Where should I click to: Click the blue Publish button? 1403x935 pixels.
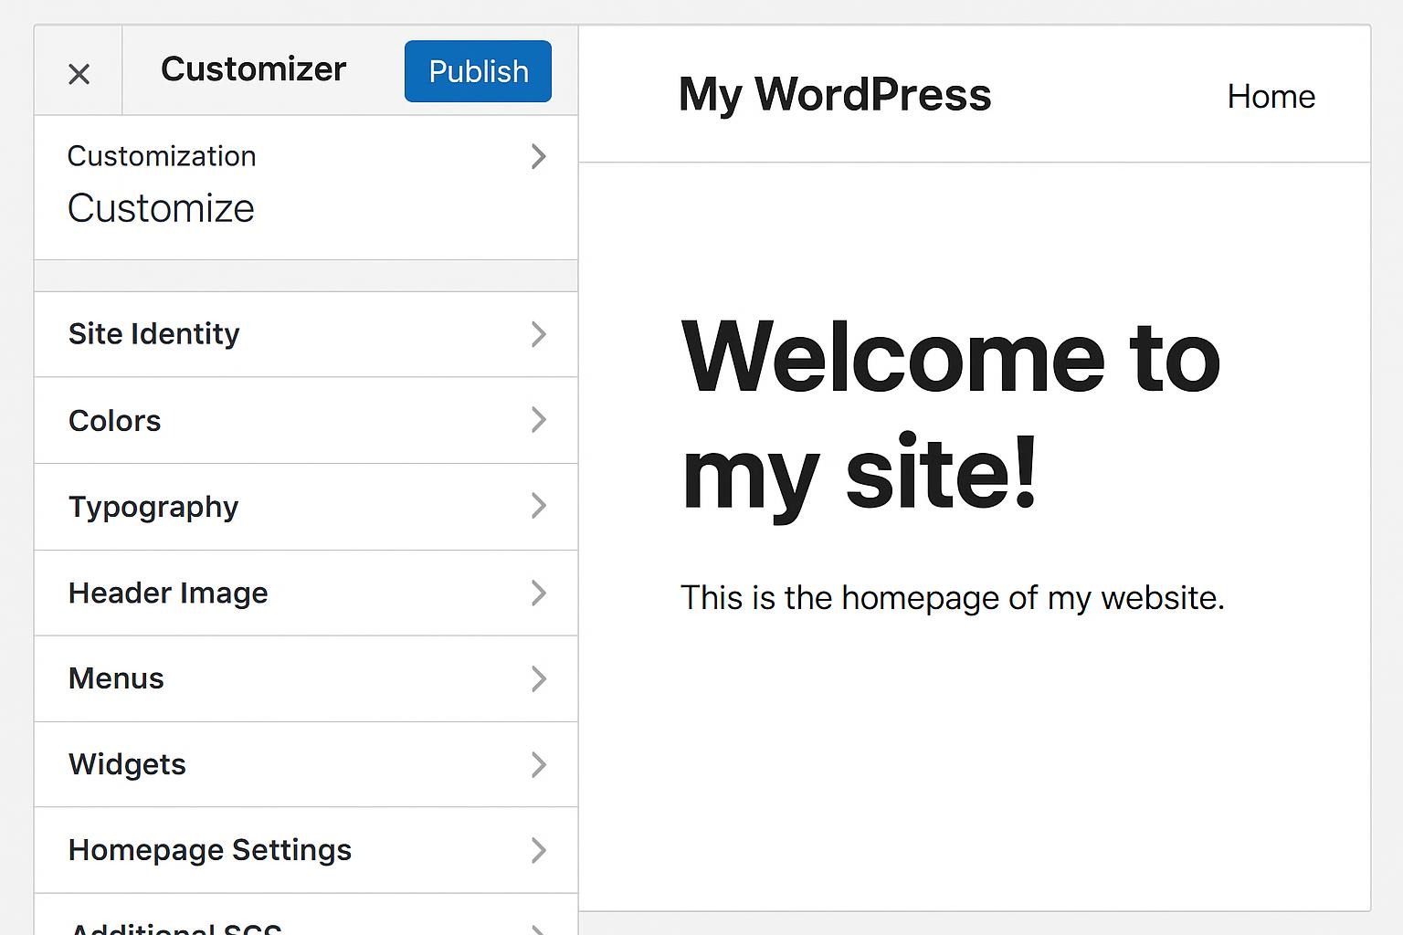(x=478, y=71)
